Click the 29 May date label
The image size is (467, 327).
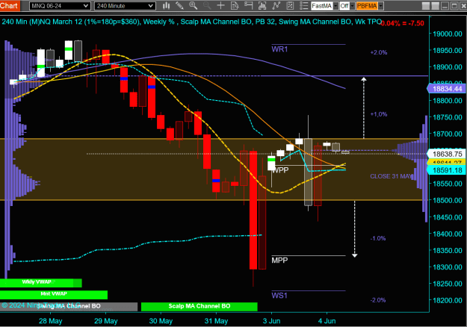coord(106,321)
